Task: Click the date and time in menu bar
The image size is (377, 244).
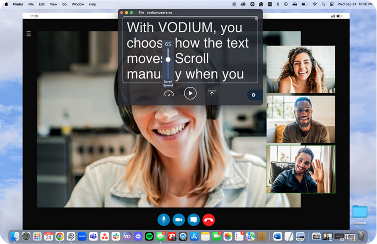Action: (x=355, y=4)
